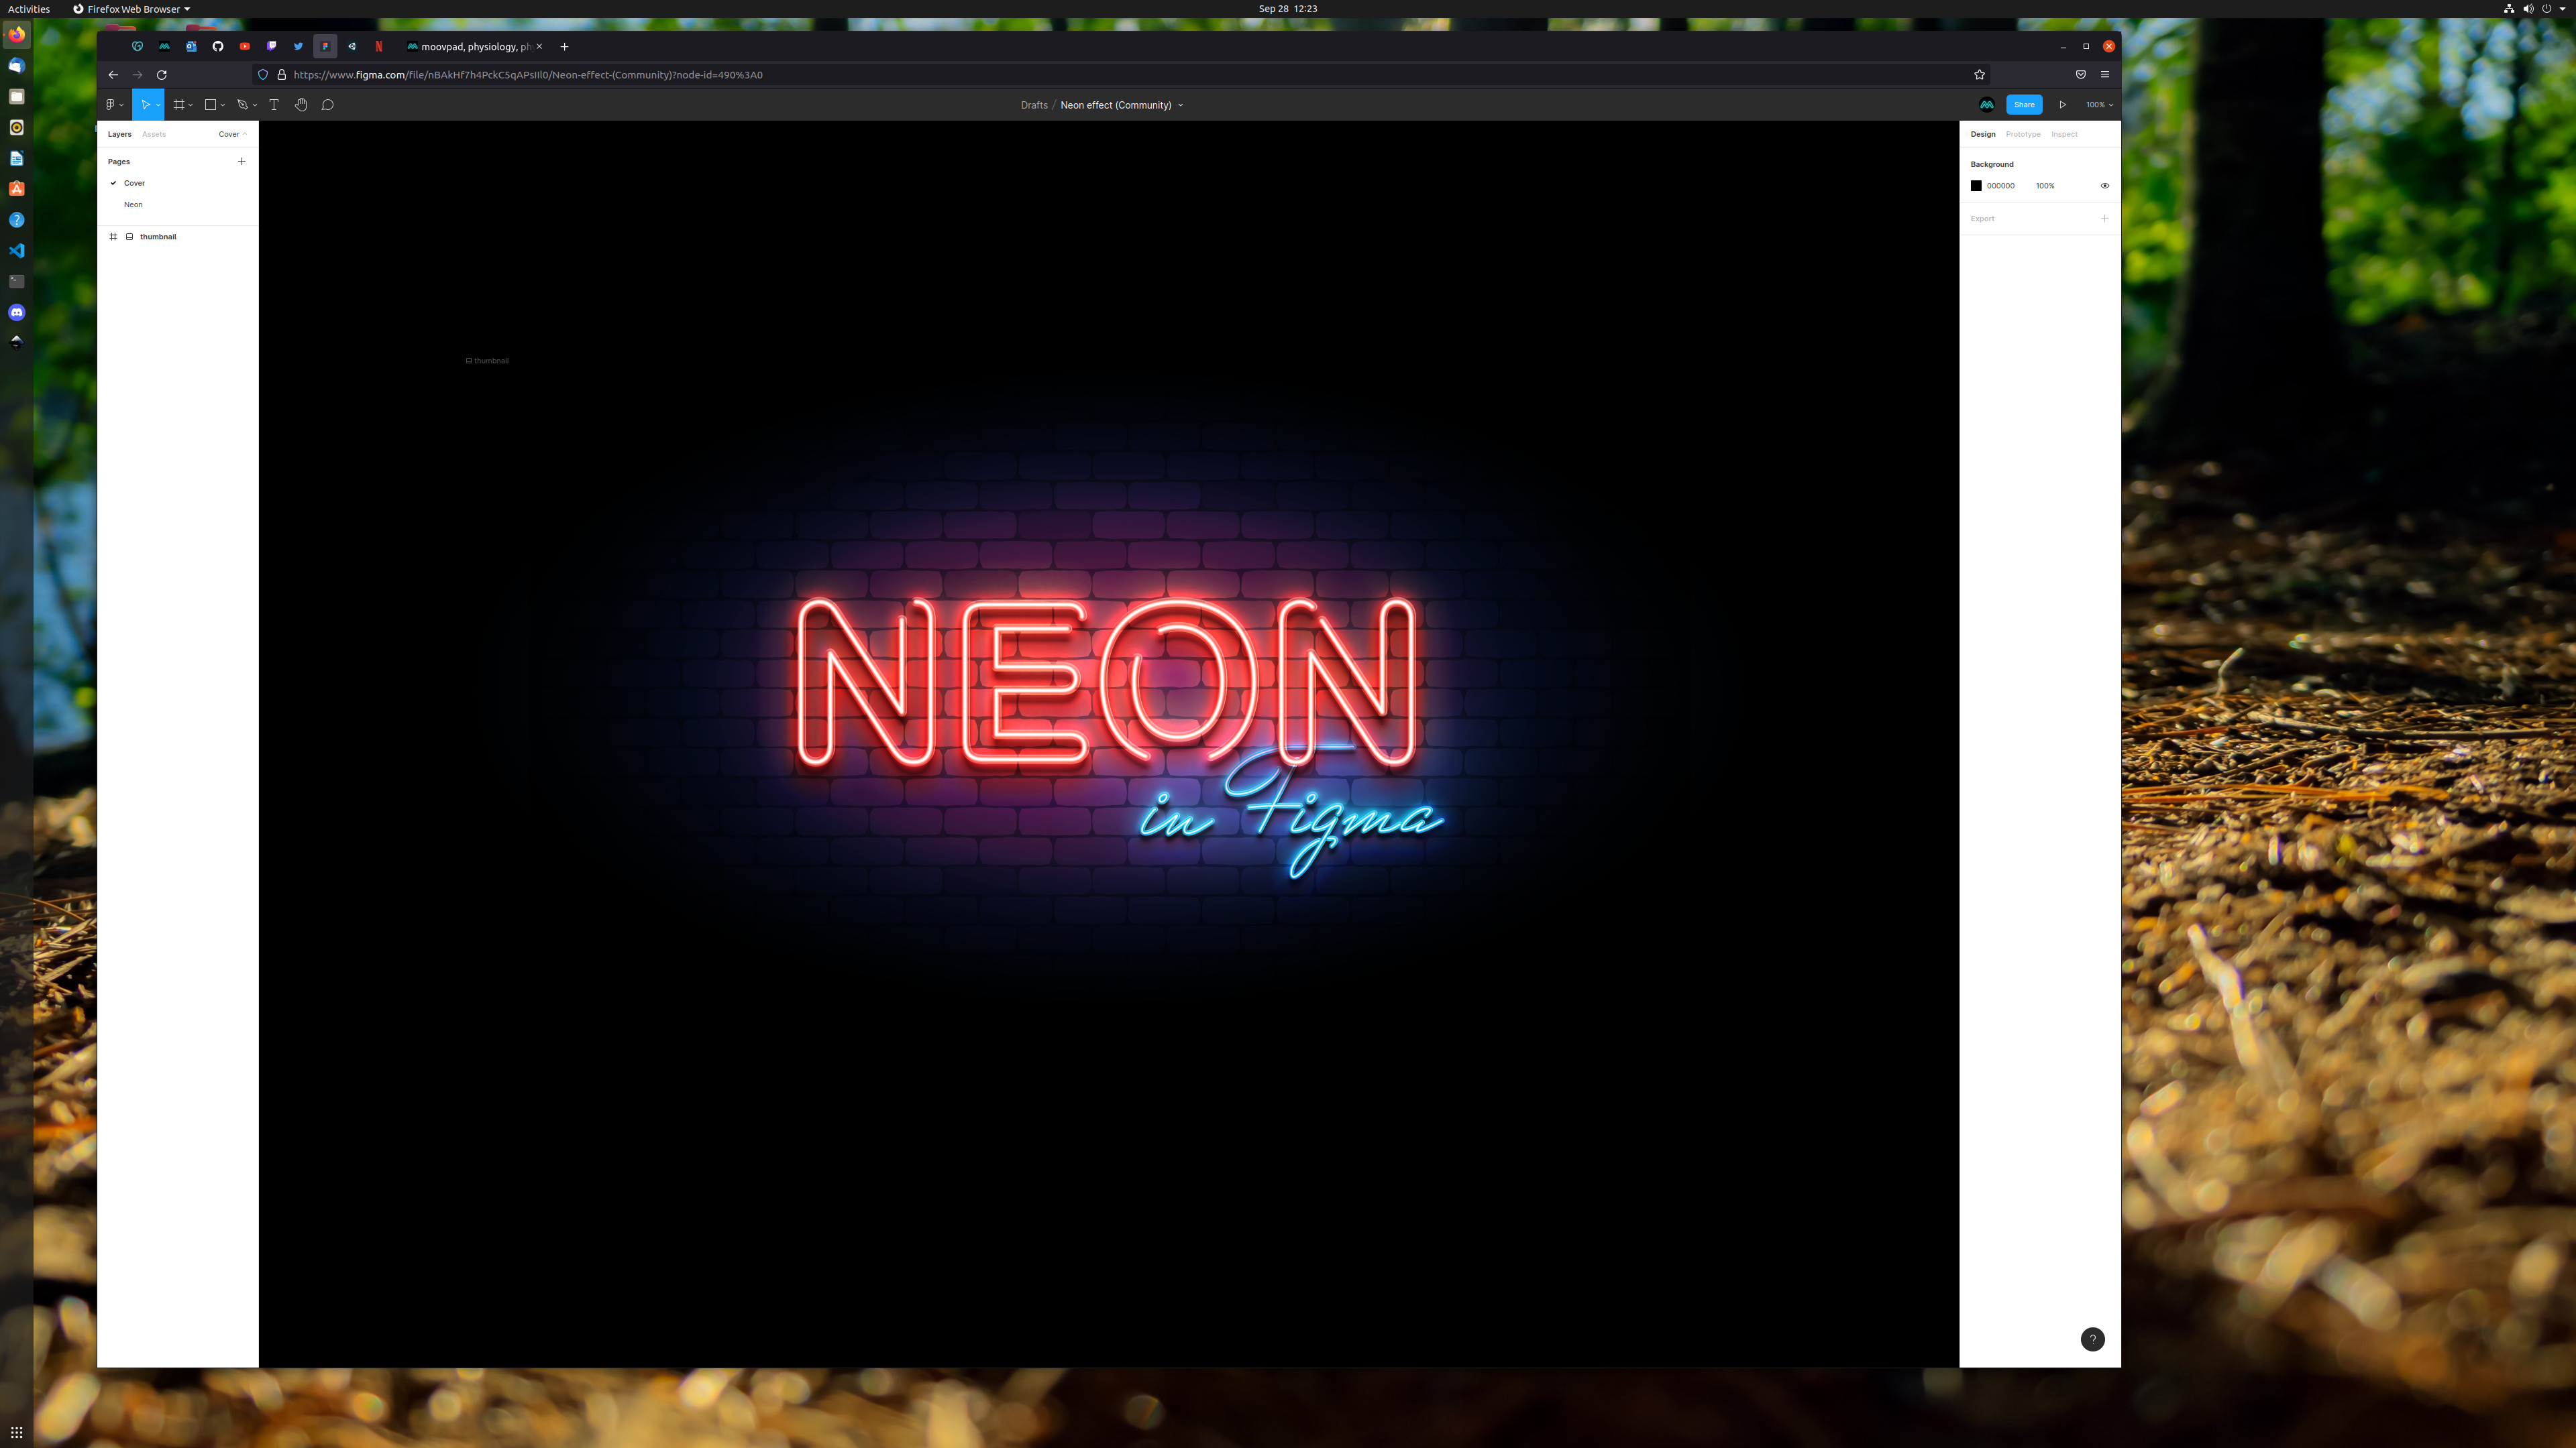This screenshot has width=2576, height=1448.
Task: Switch to the Inspect tab
Action: click(x=2064, y=134)
